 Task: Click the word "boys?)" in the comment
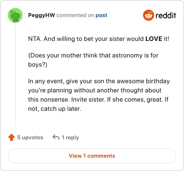click(x=38, y=65)
